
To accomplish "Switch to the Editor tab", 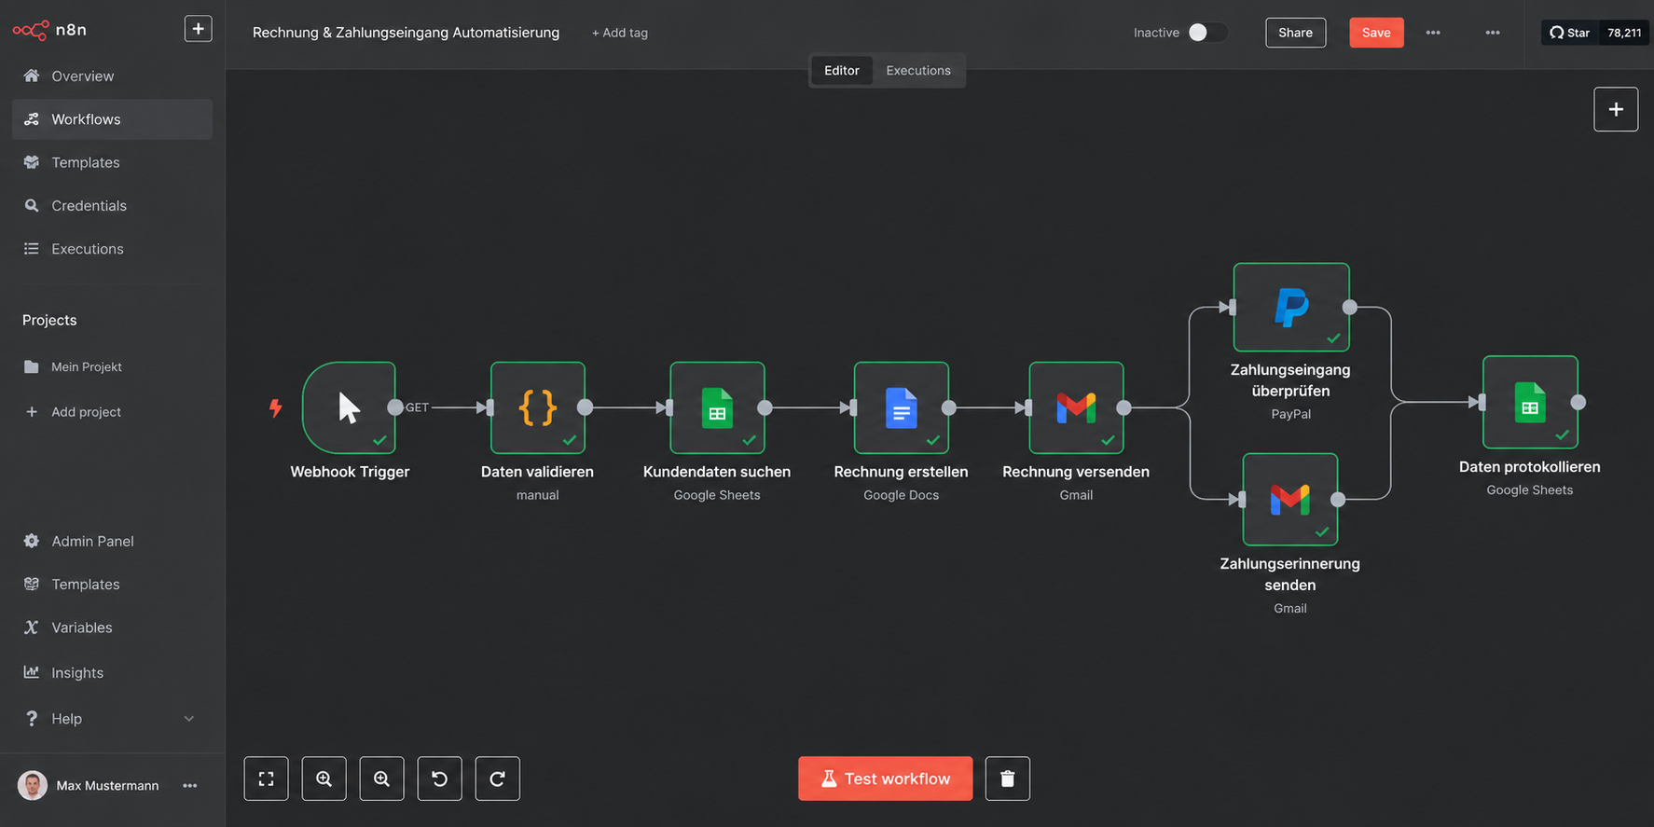I will [x=842, y=71].
